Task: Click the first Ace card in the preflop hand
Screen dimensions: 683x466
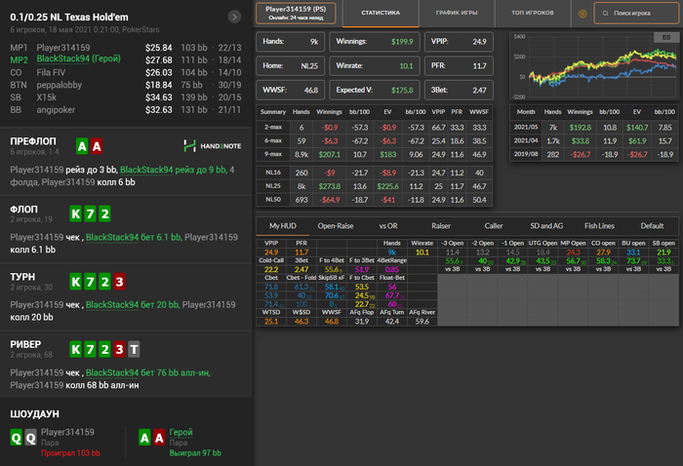Action: (82, 146)
